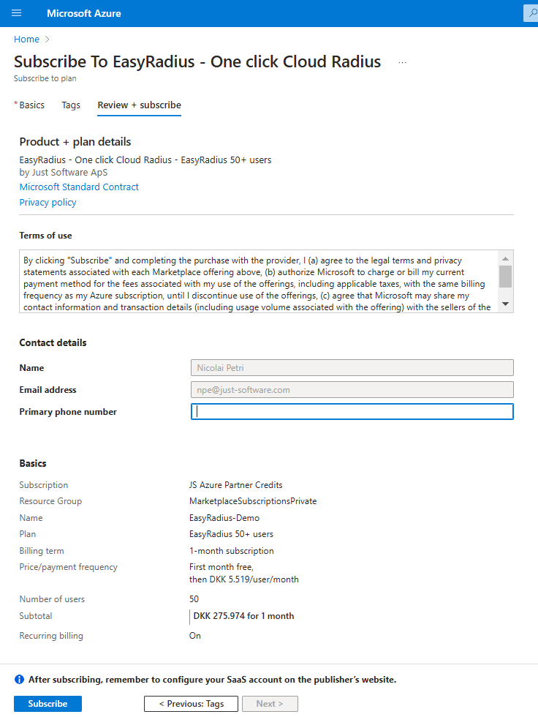Viewport: 538px width, 717px height.
Task: Select the Review + subscribe tab
Action: point(140,105)
